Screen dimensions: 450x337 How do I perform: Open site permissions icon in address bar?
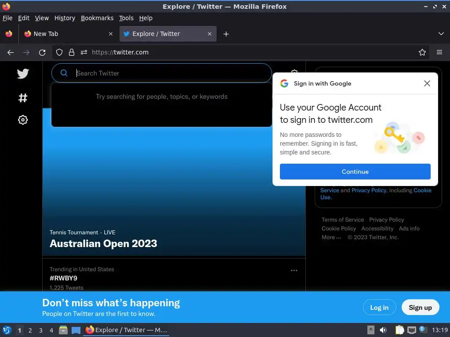click(84, 53)
